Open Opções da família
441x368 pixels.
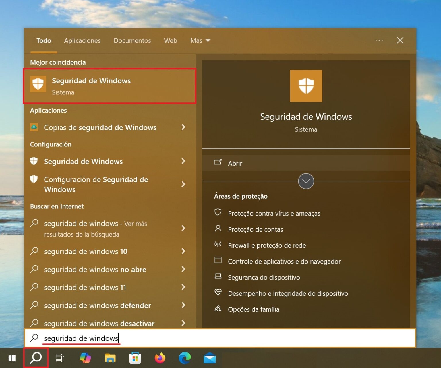(x=254, y=309)
